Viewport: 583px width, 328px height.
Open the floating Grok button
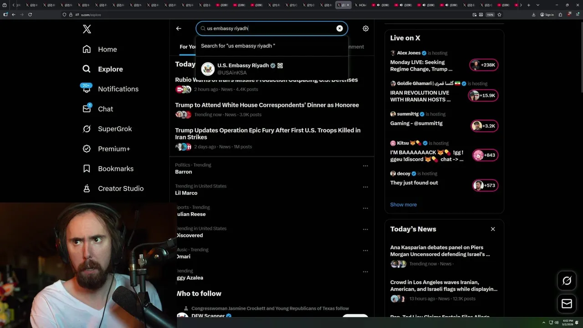click(567, 281)
